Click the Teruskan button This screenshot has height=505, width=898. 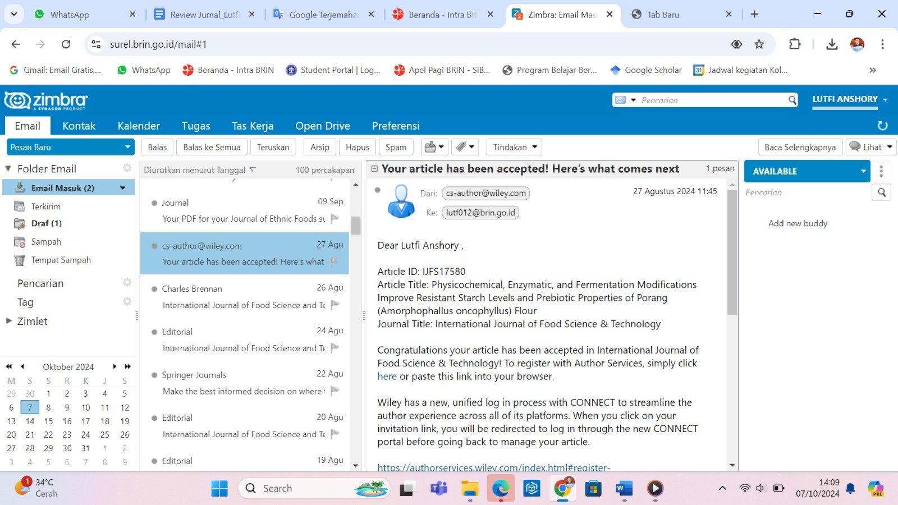pos(273,147)
